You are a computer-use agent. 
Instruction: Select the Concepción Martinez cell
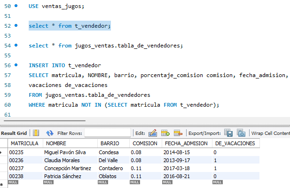click(x=71, y=168)
